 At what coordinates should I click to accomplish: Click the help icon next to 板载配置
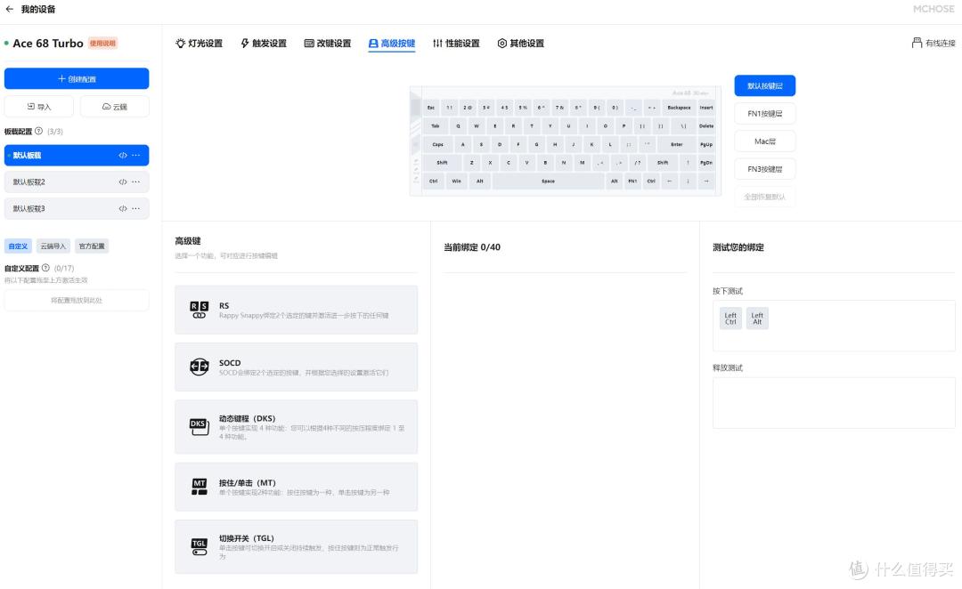[38, 131]
